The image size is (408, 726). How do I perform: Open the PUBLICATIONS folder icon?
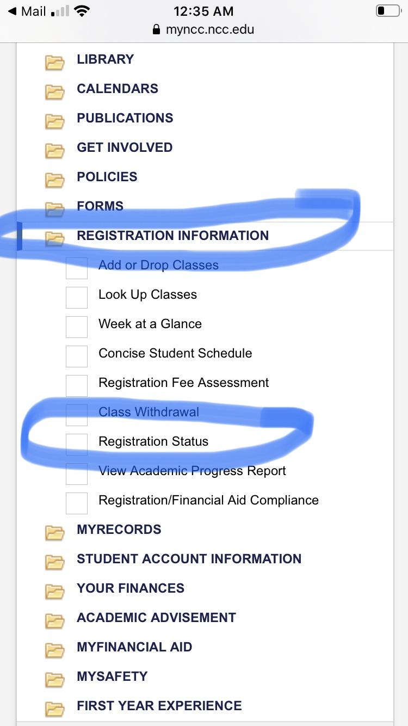[x=54, y=122]
